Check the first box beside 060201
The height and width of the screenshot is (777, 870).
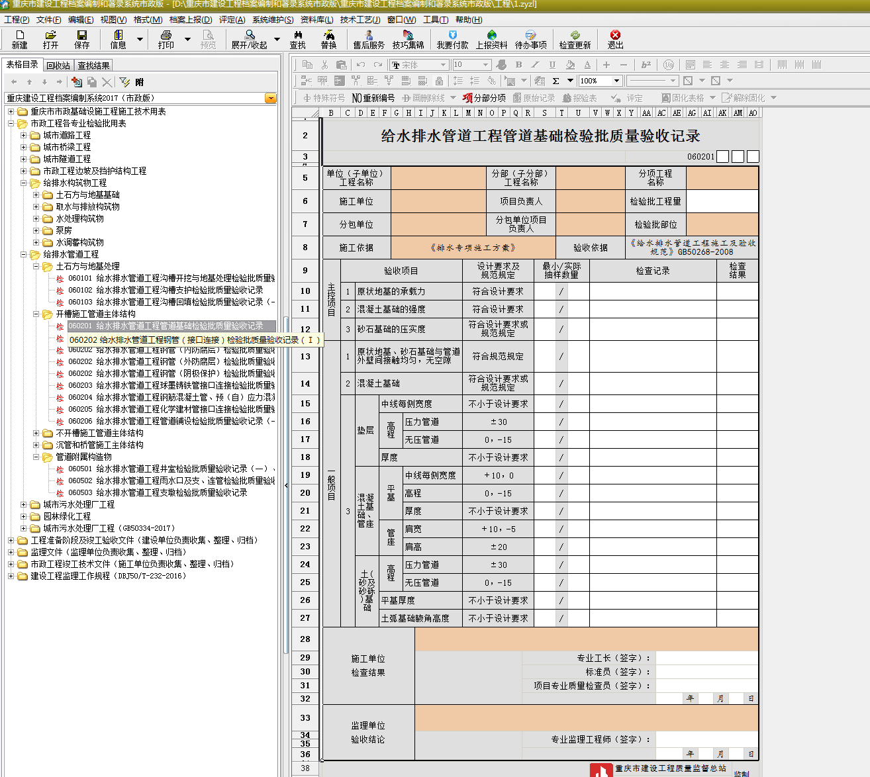[x=723, y=156]
